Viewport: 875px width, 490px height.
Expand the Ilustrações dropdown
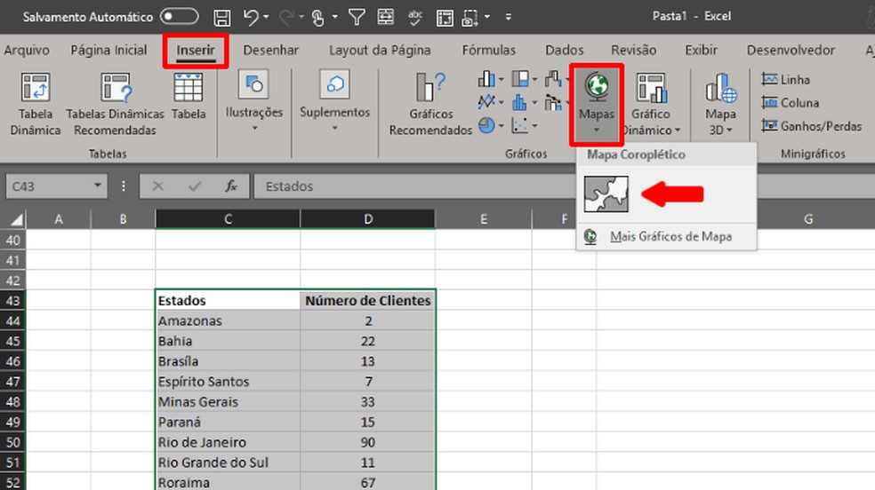tap(253, 128)
